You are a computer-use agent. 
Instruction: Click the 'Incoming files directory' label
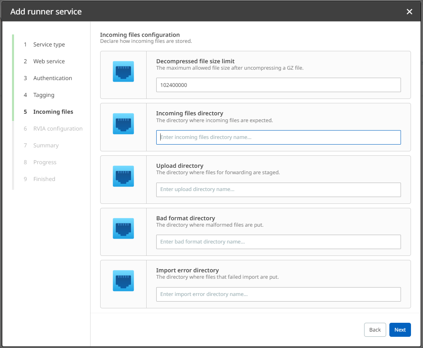pos(189,113)
